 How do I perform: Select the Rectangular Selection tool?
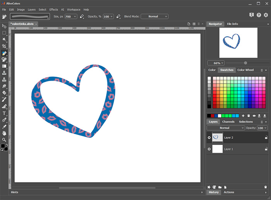coord(4,33)
